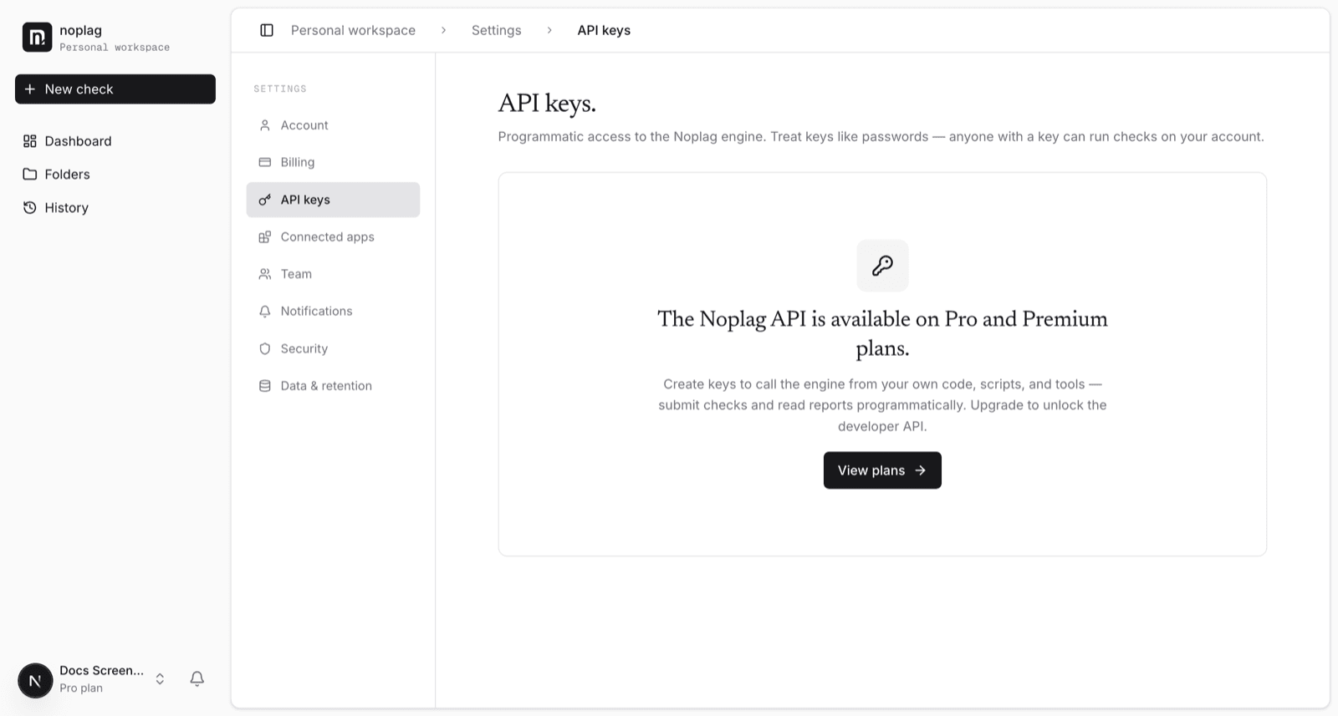This screenshot has width=1338, height=716.
Task: Click the Security shield icon
Action: 265,348
